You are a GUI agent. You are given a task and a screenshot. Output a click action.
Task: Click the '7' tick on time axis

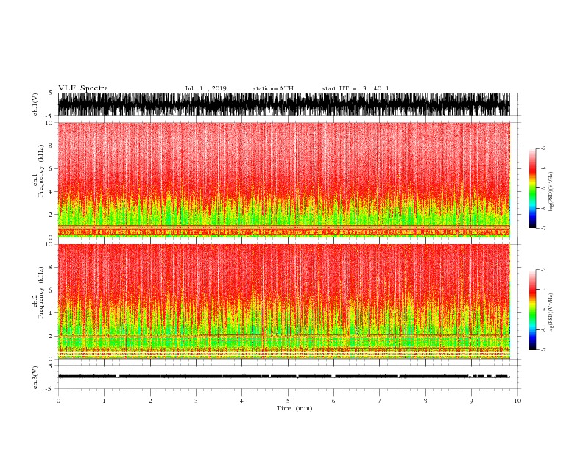[380, 401]
